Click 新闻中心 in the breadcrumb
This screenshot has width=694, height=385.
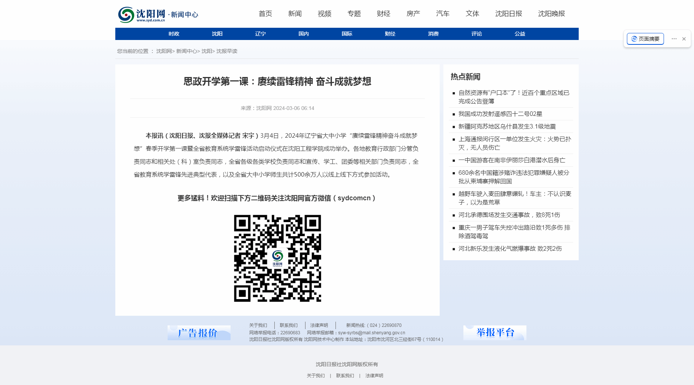pos(186,51)
